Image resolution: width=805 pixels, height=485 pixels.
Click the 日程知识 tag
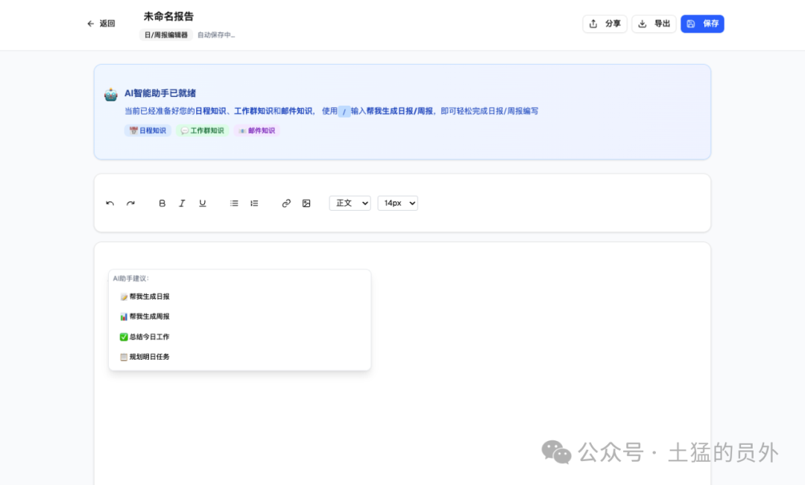pyautogui.click(x=148, y=130)
